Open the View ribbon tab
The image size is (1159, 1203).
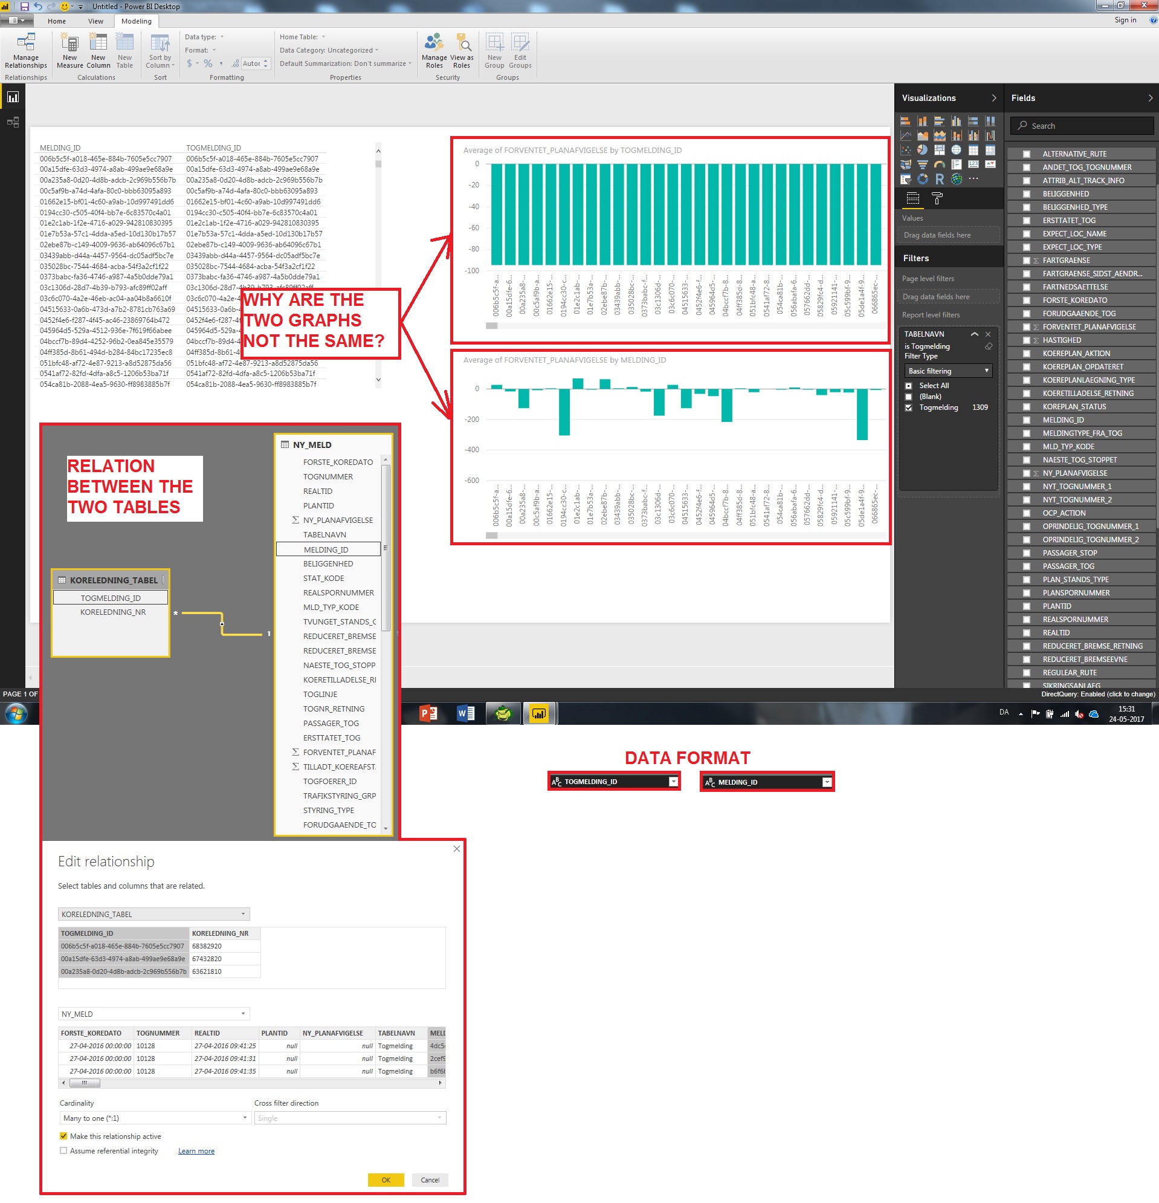click(x=95, y=22)
